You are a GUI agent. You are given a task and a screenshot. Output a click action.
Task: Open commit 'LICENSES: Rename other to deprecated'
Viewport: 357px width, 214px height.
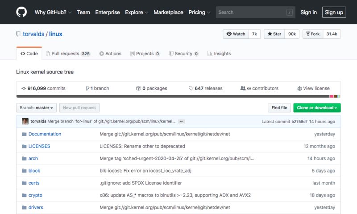pyautogui.click(x=142, y=146)
